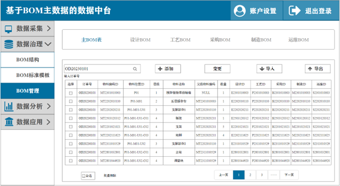Select the checkbox of row P01-M01-U01
The height and width of the screenshot is (186, 340).
point(71,110)
